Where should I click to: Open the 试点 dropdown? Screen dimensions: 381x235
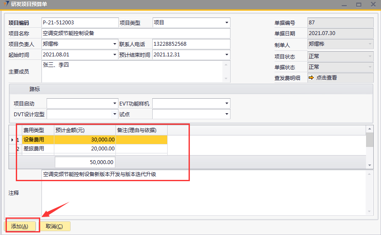pyautogui.click(x=226, y=114)
